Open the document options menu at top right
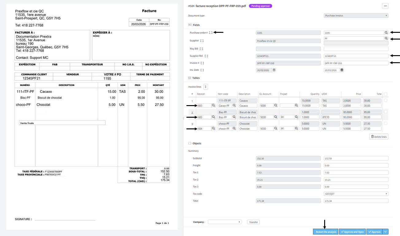 click(x=385, y=6)
